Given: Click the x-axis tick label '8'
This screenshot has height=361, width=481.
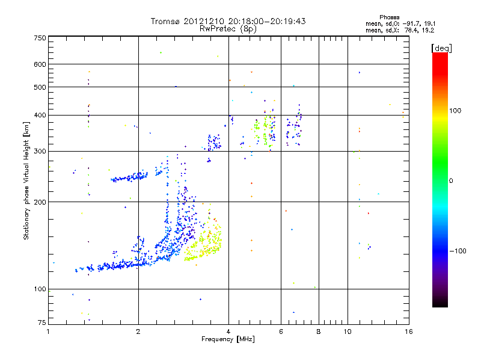Looking at the screenshot, I should [319, 332].
